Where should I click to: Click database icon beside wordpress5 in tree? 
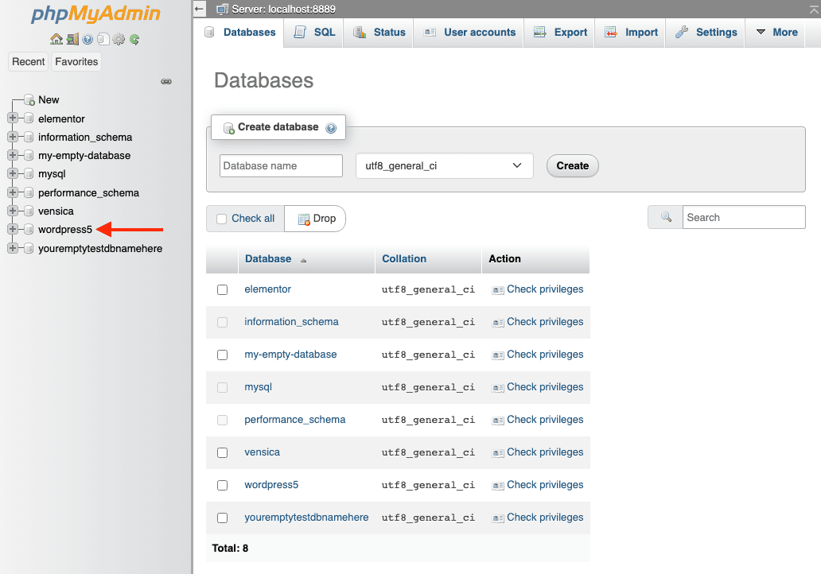[29, 229]
